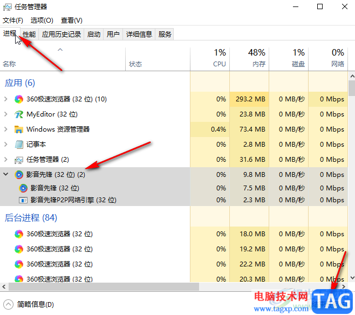
Task: Select the 影音先锋P2P网络引擎 (32 位) row
Action: pyautogui.click(x=174, y=200)
